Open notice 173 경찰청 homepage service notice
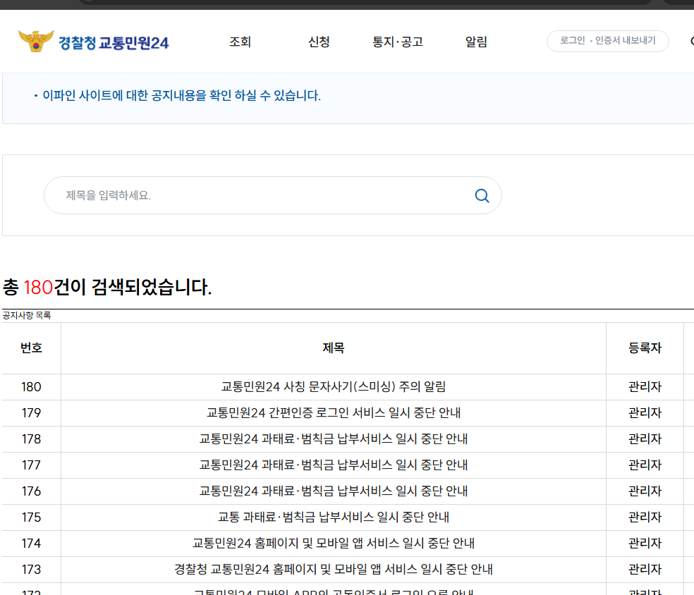The height and width of the screenshot is (595, 694). pos(333,569)
